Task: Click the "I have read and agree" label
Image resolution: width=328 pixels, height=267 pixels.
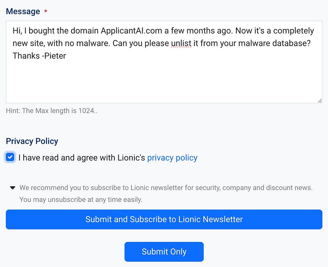Action: point(81,158)
